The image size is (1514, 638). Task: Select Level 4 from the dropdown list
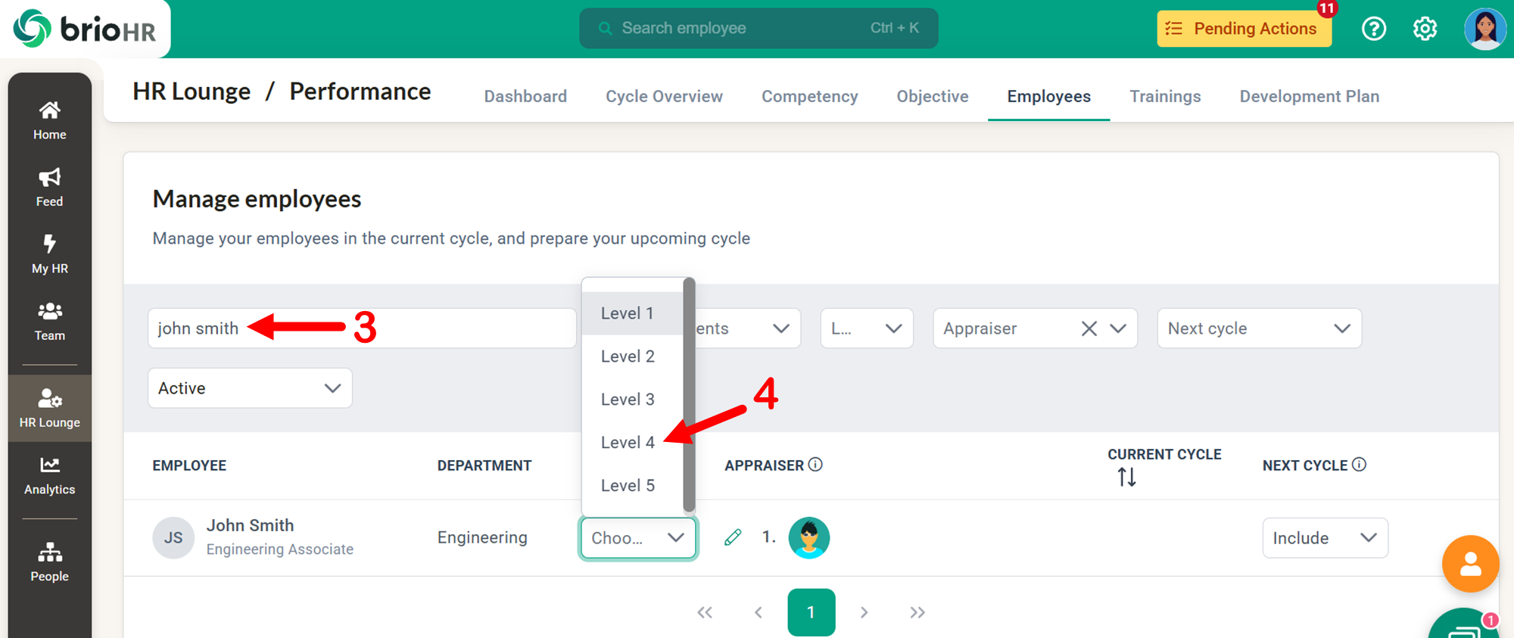point(628,442)
